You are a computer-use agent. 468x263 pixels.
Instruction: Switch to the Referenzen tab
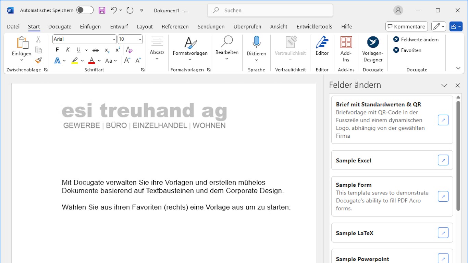(x=175, y=26)
